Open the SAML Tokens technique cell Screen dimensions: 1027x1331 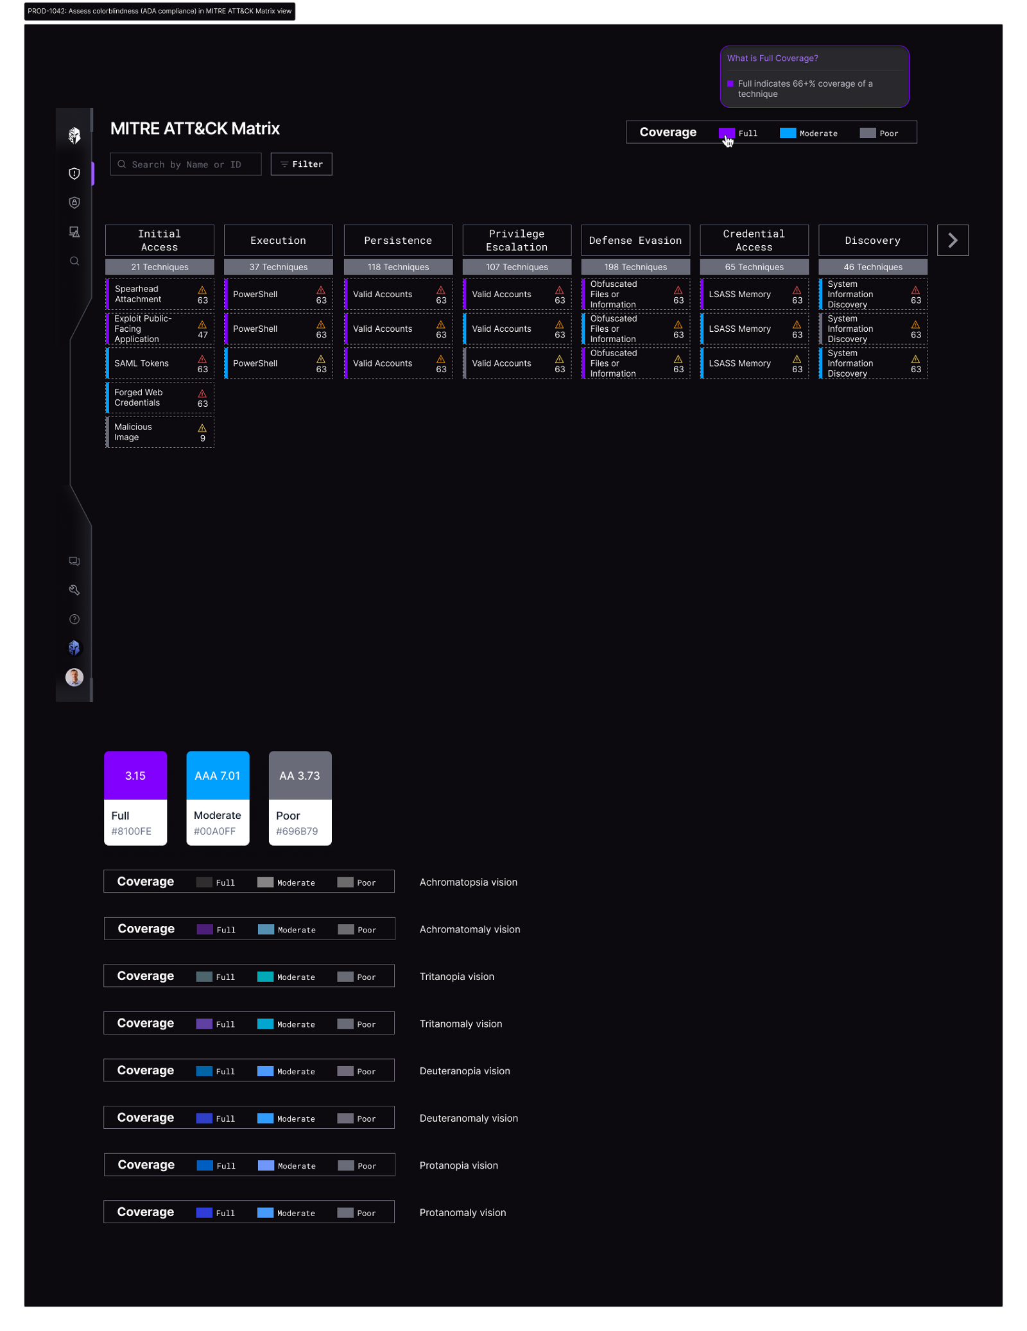coord(160,363)
